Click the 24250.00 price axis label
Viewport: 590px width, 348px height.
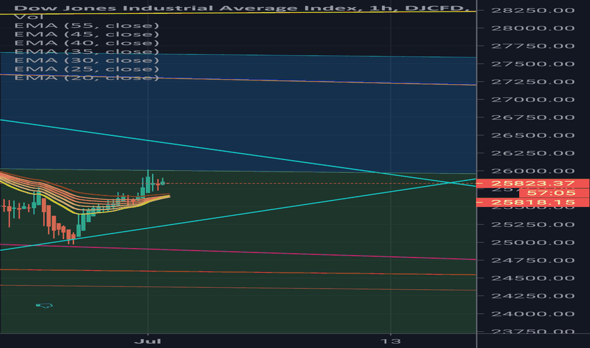click(533, 296)
